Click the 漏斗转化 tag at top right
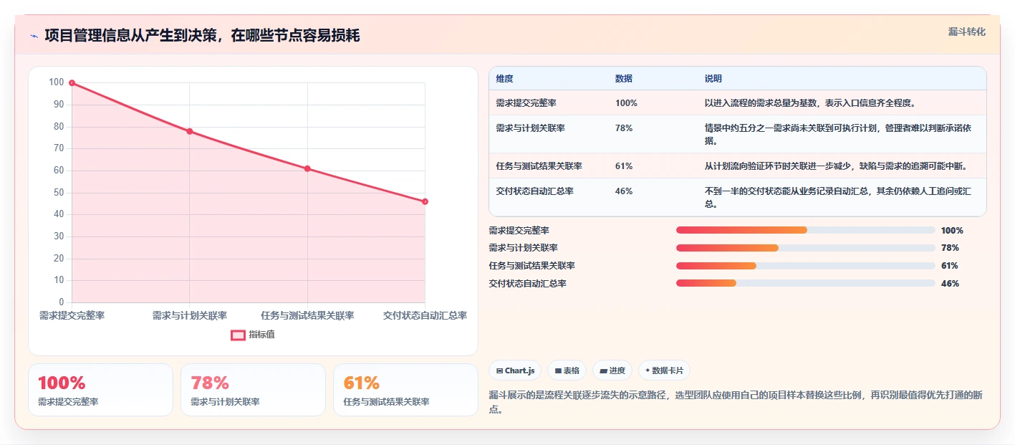Screen dimensions: 1015x445 [966, 32]
